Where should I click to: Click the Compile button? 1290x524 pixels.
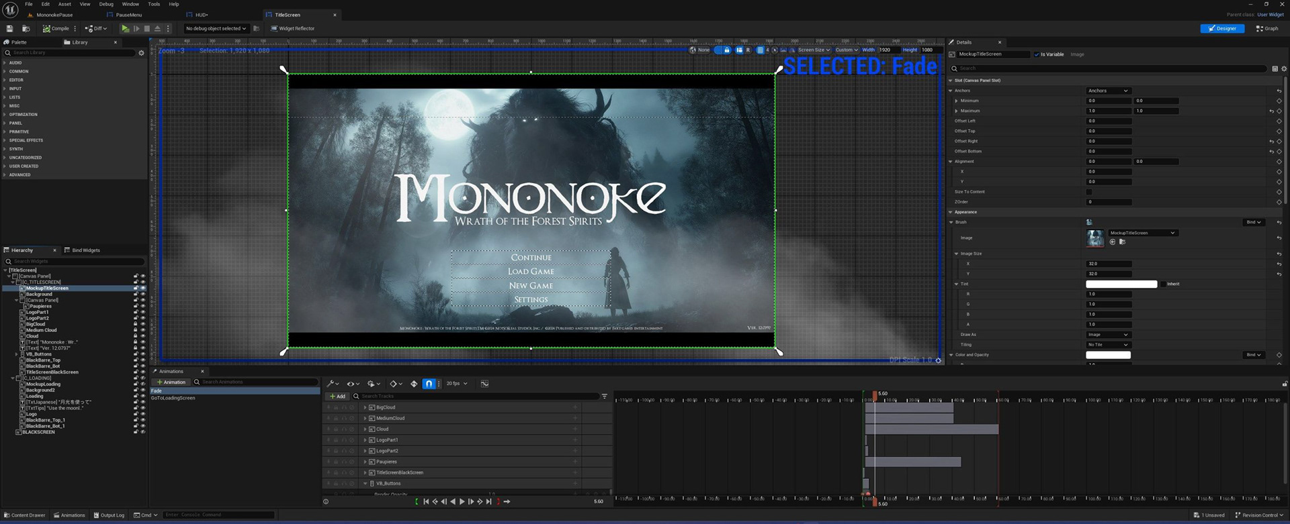click(x=56, y=28)
